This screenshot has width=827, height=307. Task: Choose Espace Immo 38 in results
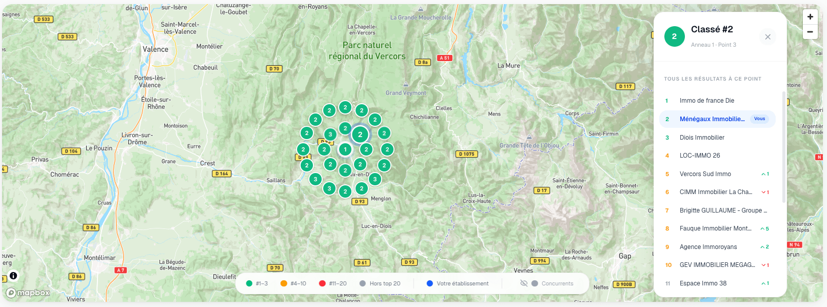point(703,283)
